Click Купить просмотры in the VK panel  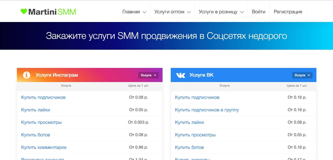click(x=195, y=135)
